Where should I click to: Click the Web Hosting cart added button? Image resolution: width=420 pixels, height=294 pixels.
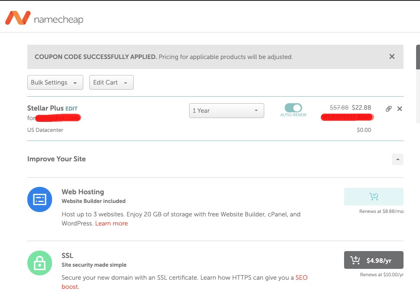tap(374, 196)
